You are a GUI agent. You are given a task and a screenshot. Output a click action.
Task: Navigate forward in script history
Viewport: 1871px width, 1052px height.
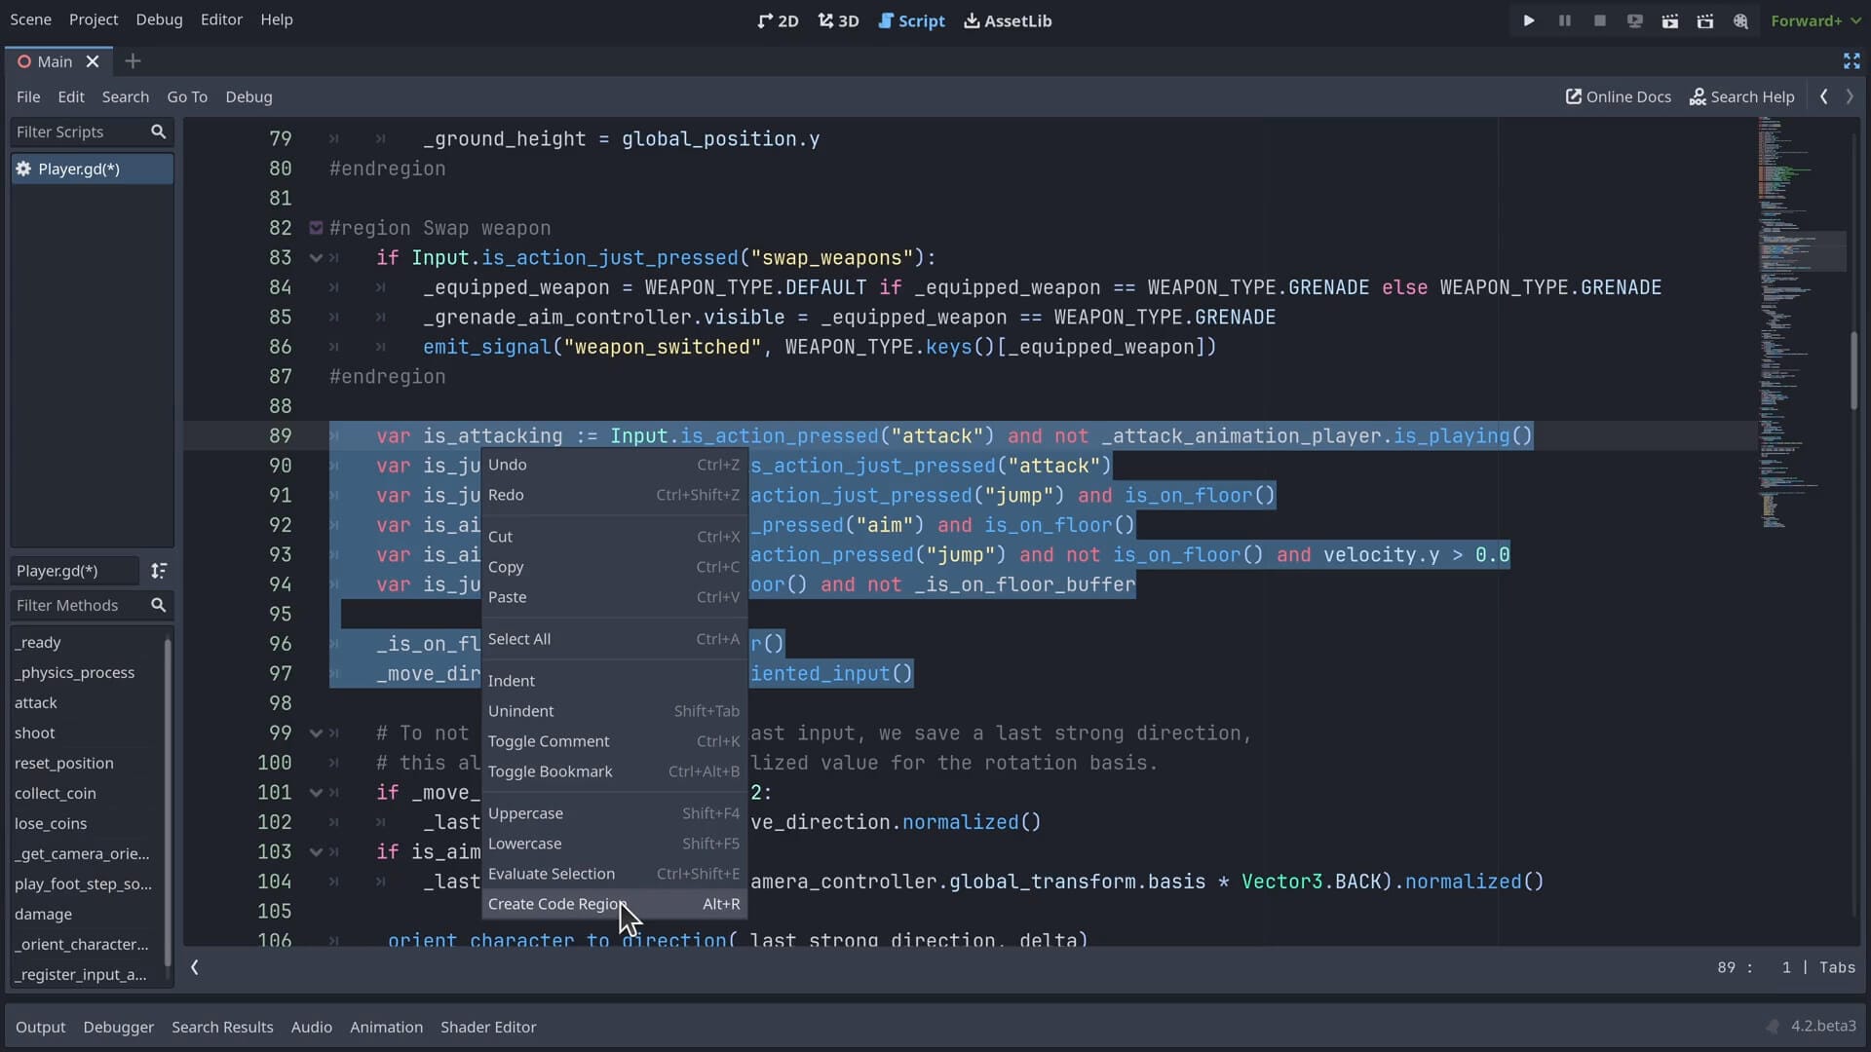point(1852,96)
